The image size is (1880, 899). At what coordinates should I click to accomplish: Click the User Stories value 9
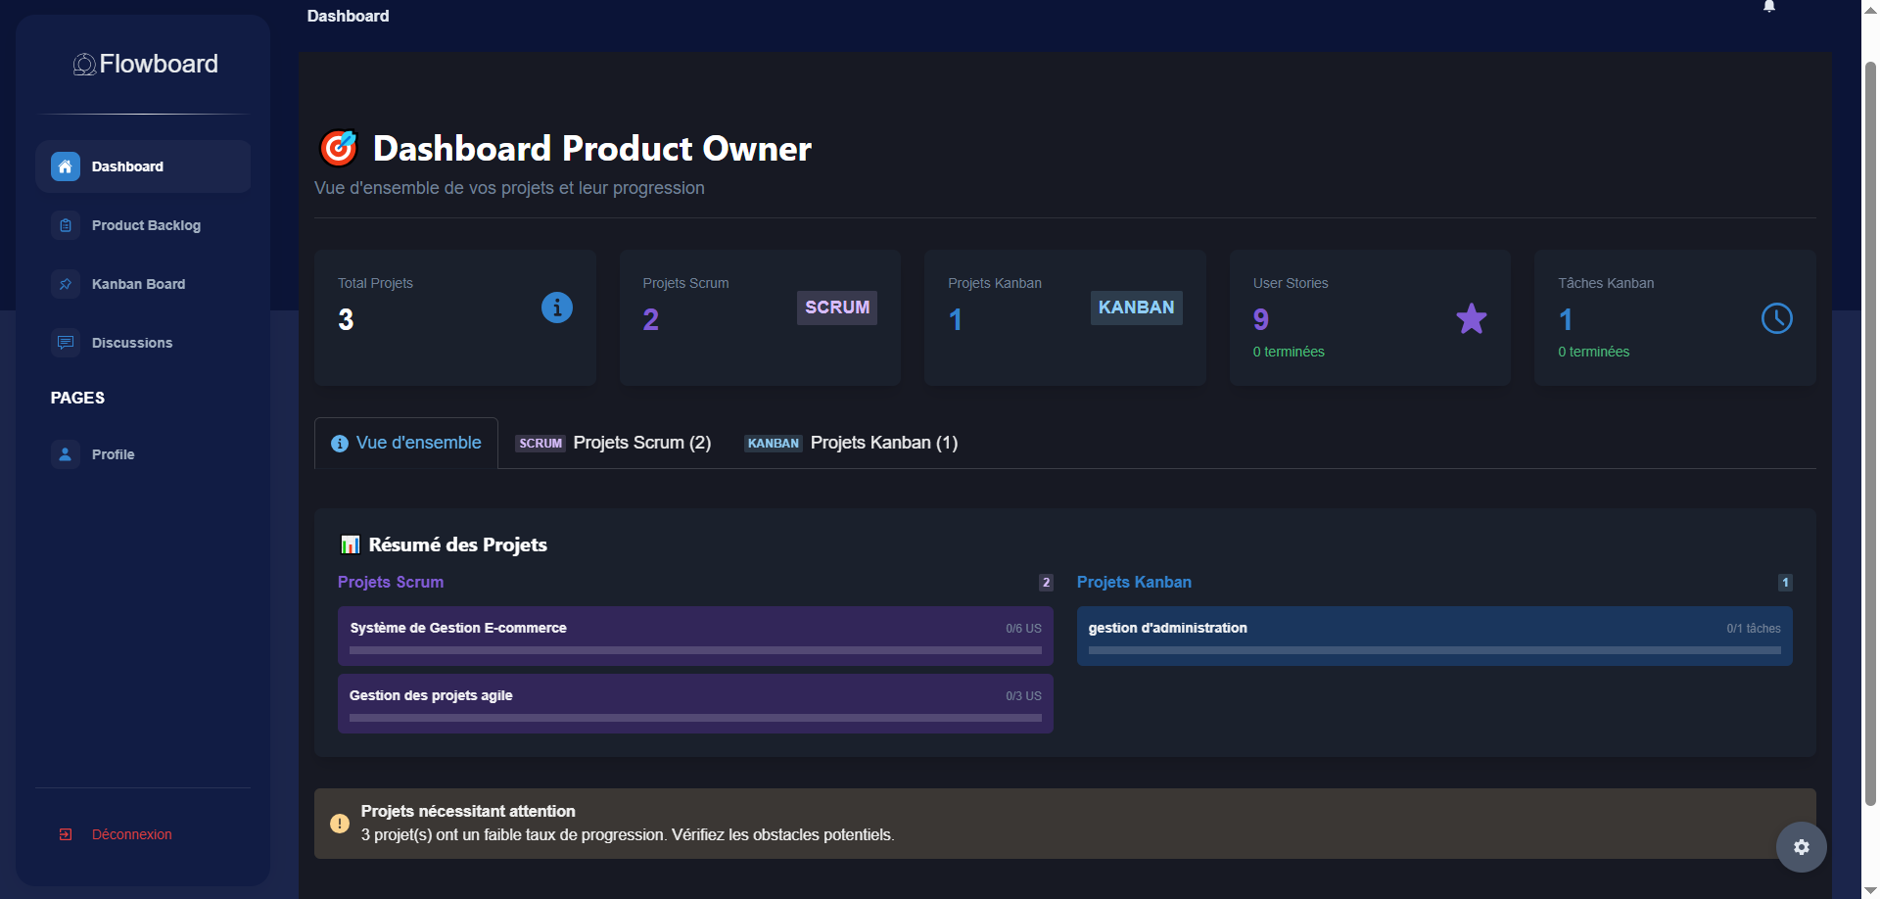[x=1261, y=320]
